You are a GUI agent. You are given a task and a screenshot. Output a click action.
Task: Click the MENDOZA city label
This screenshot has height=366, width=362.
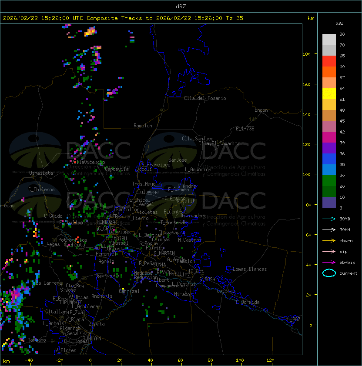click(106, 222)
